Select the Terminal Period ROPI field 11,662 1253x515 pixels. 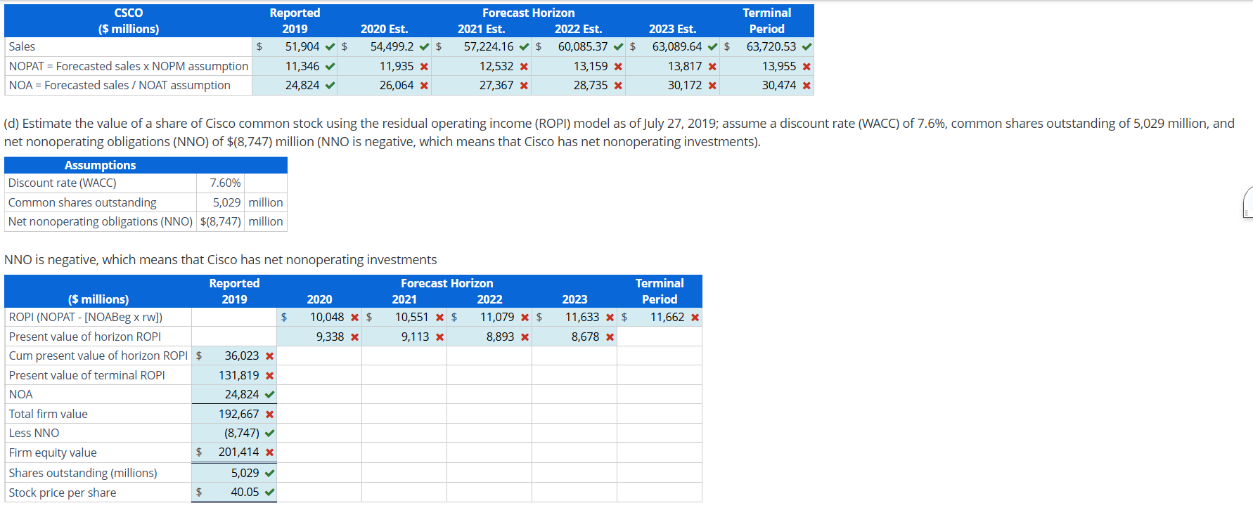659,318
